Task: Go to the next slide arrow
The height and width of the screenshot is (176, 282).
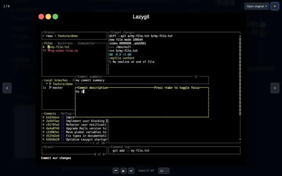Action: click(x=275, y=88)
